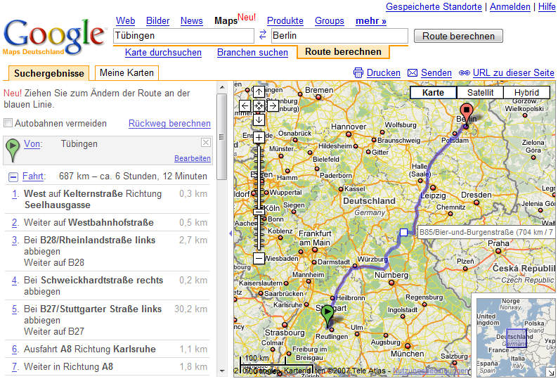
Task: Remove the Tübingen start point with the X
Action: point(206,143)
